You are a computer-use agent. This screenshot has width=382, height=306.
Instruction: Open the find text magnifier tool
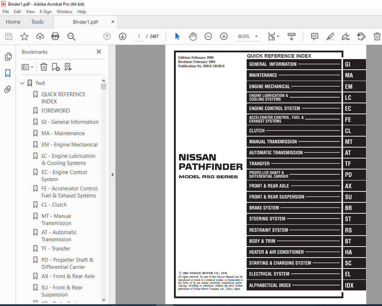click(71, 36)
